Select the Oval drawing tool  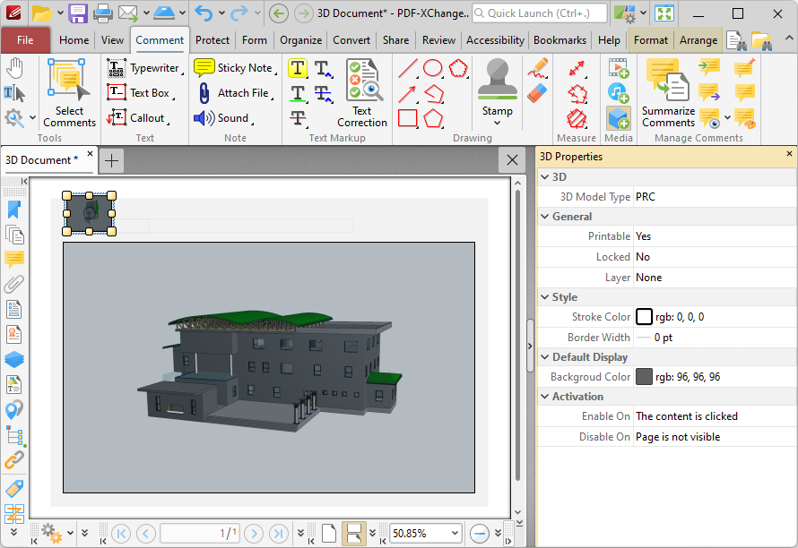[432, 68]
